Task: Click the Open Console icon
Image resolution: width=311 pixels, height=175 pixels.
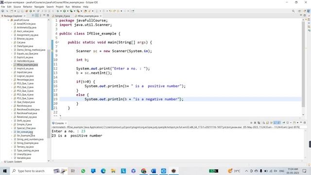Action: point(294,123)
